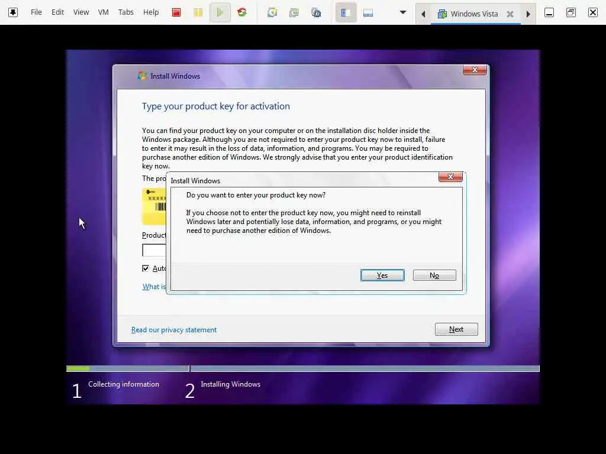Click the yellow suspend VM icon
Image resolution: width=606 pixels, height=454 pixels.
198,13
